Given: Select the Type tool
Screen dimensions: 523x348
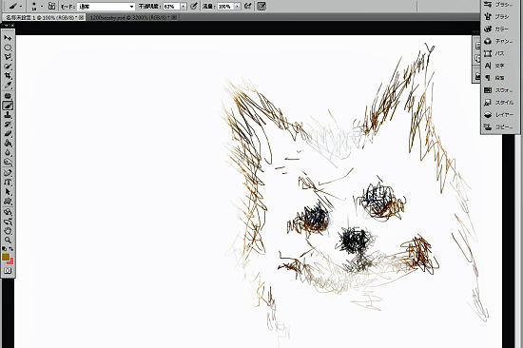Looking at the screenshot, I should (x=8, y=183).
